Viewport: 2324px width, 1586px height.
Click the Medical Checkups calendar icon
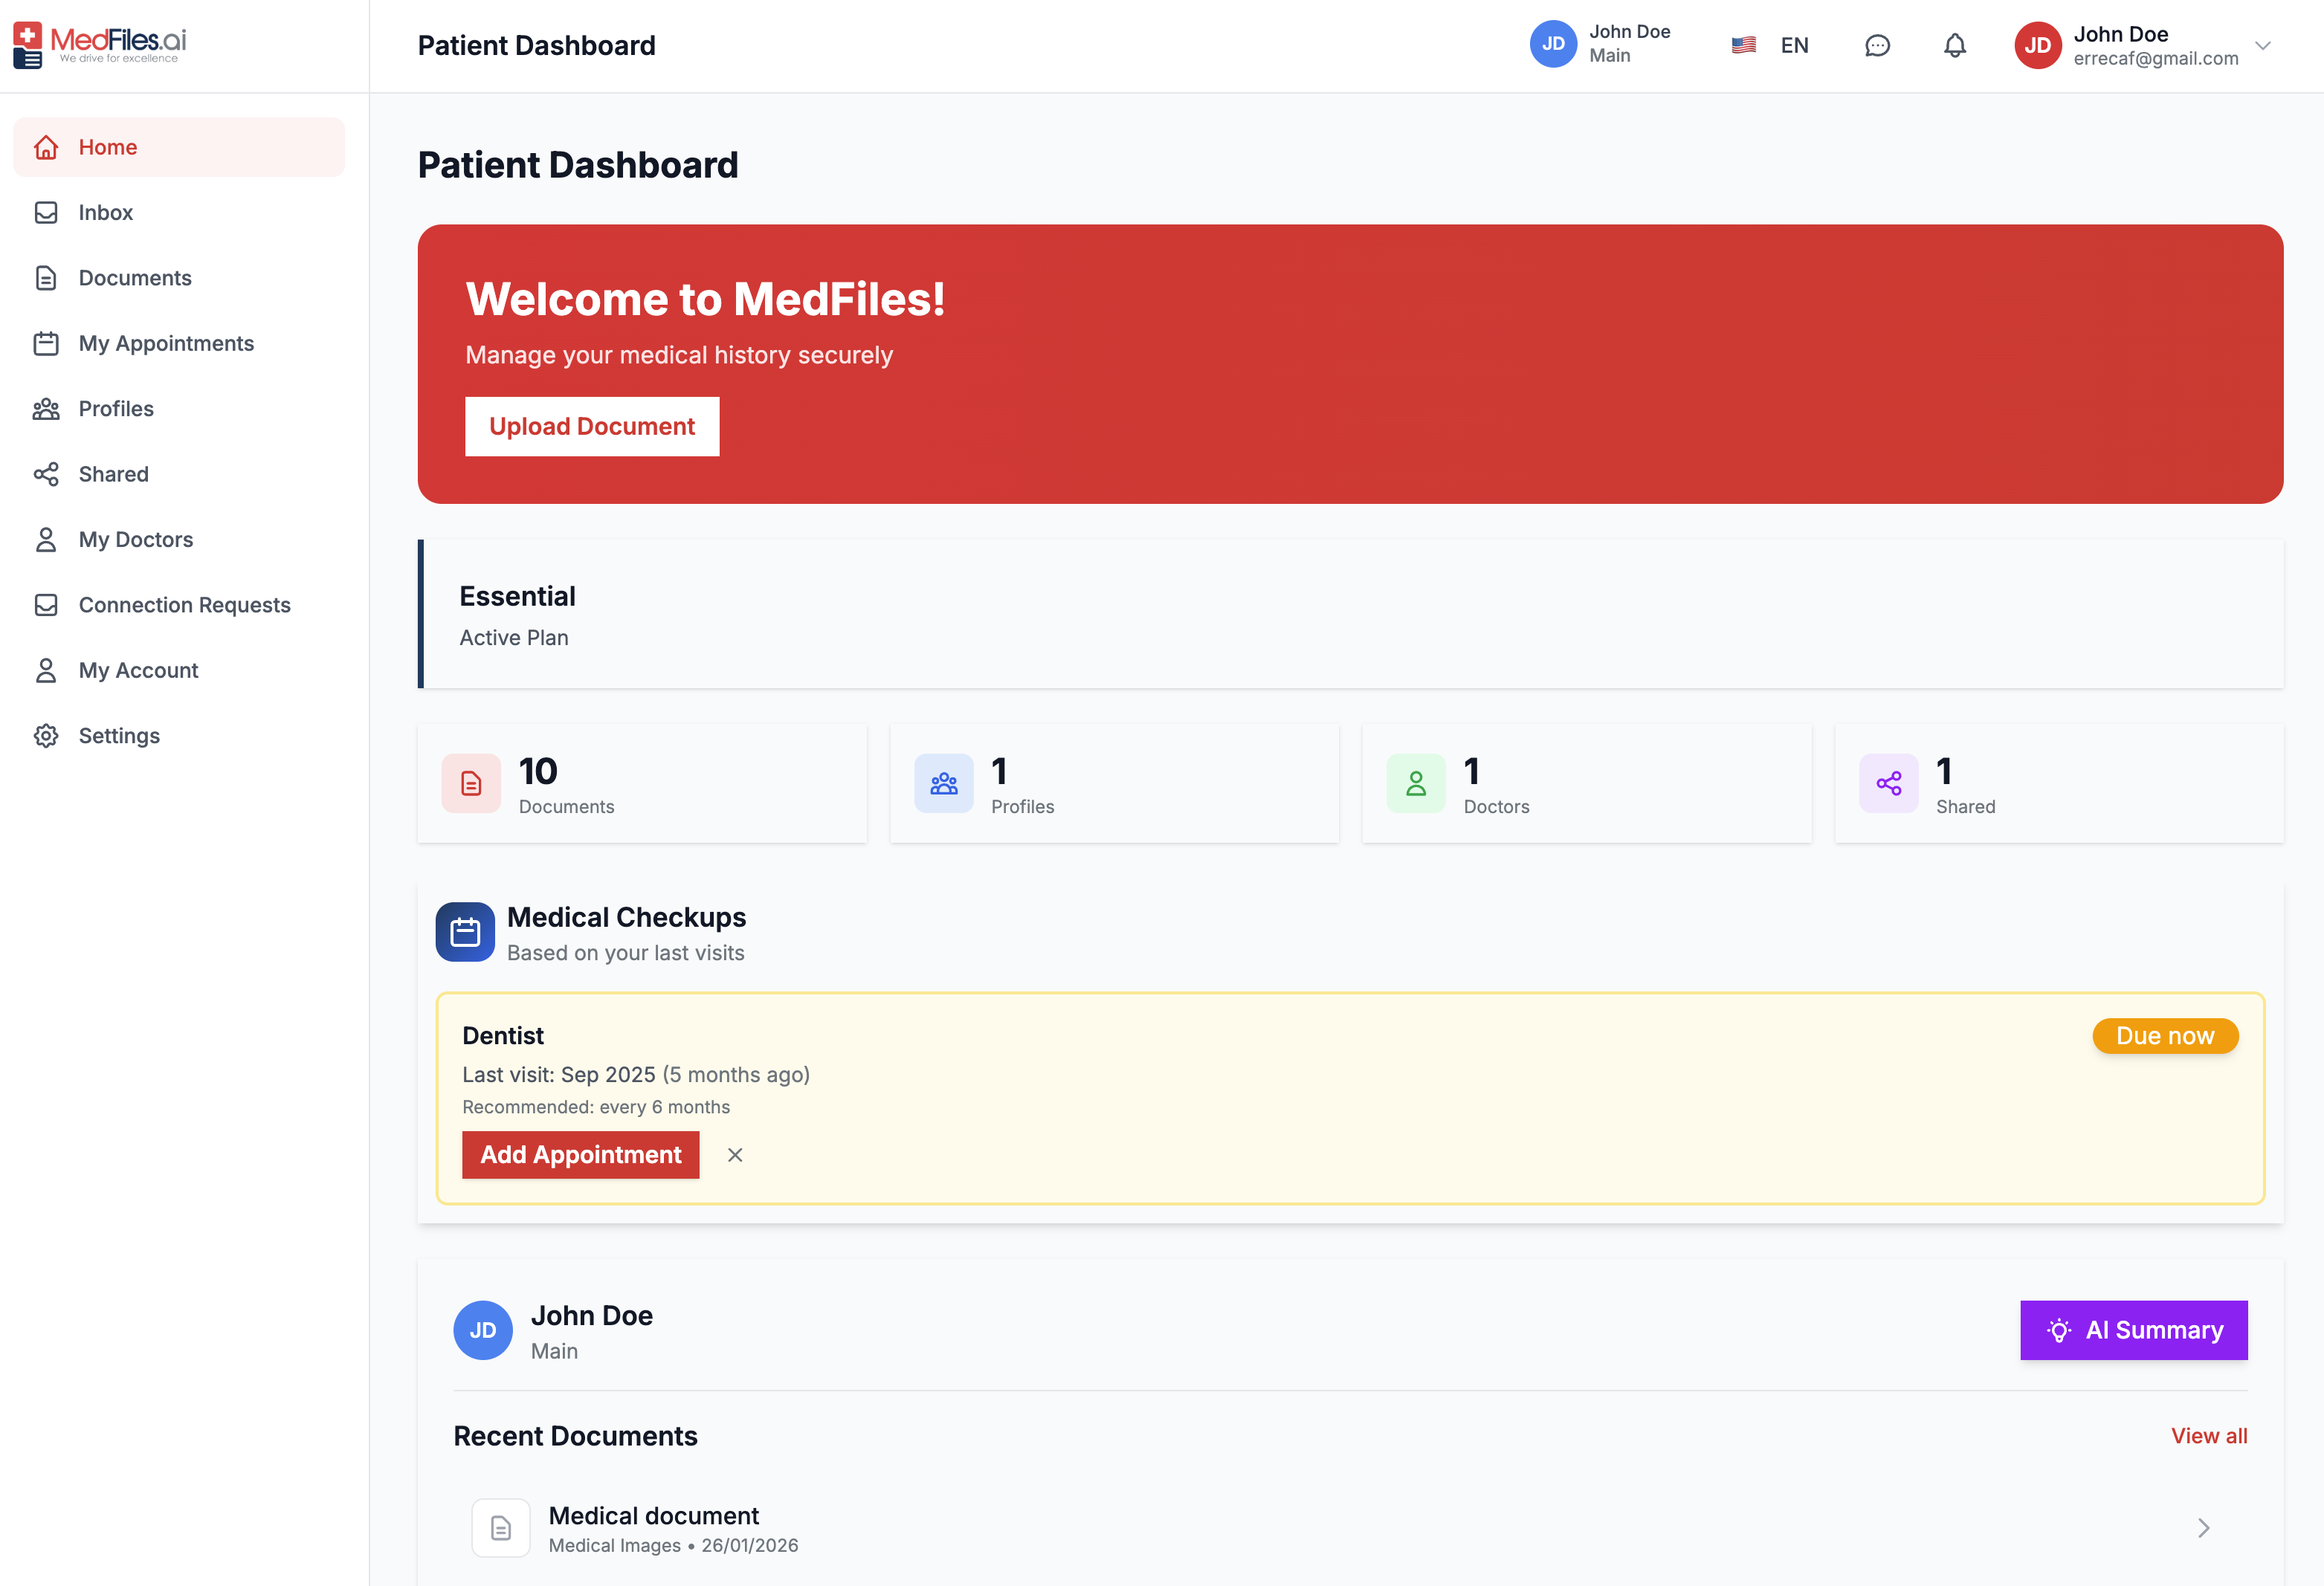pyautogui.click(x=465, y=931)
